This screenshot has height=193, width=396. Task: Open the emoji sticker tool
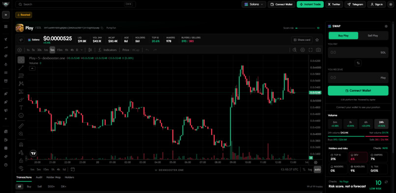click(x=21, y=115)
